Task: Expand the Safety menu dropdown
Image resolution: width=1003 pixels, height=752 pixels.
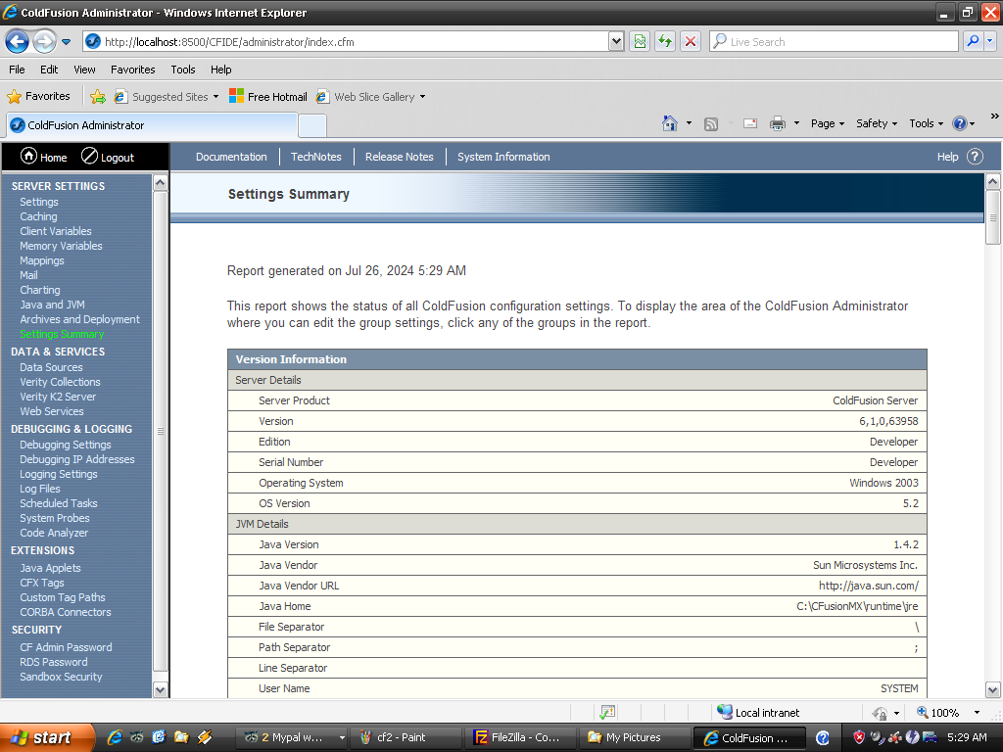Action: pos(877,123)
